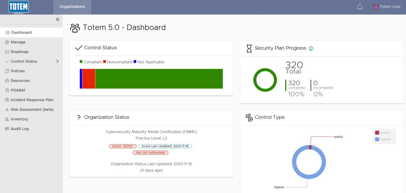Click the red Noncompliant bar segment
This screenshot has height=193, width=406.
[x=89, y=79]
